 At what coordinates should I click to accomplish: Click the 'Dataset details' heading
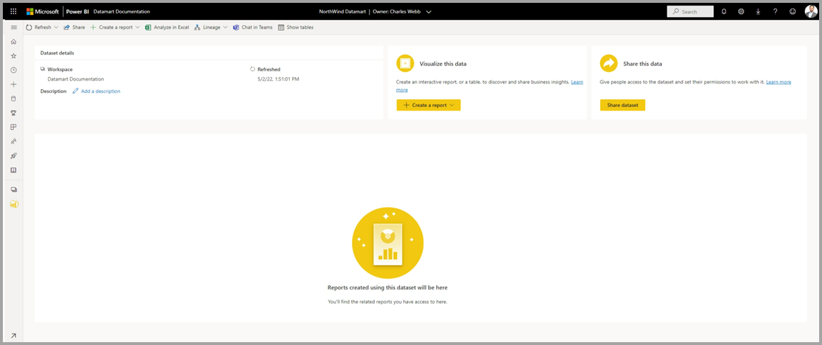pyautogui.click(x=57, y=53)
